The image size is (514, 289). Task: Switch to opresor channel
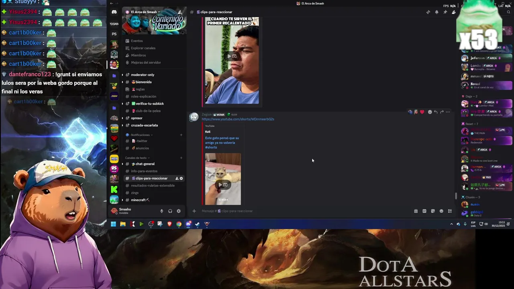click(x=154, y=118)
